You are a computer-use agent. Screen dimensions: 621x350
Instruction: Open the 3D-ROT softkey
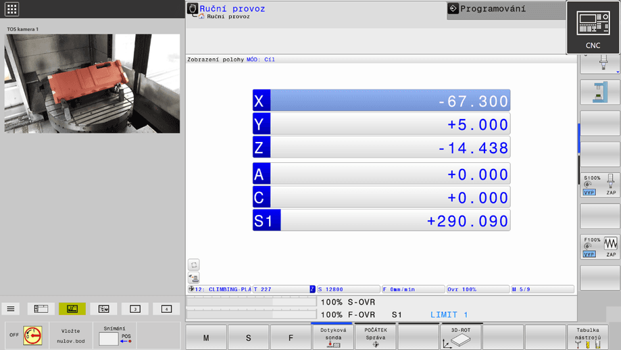point(460,337)
